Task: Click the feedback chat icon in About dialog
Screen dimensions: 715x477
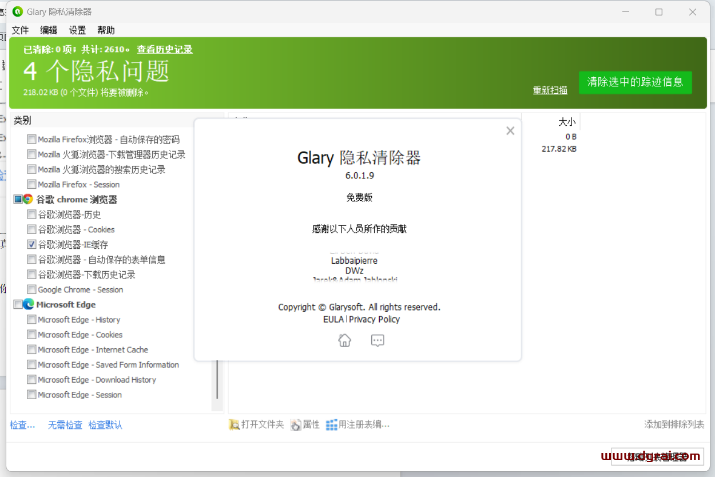Action: (x=378, y=340)
